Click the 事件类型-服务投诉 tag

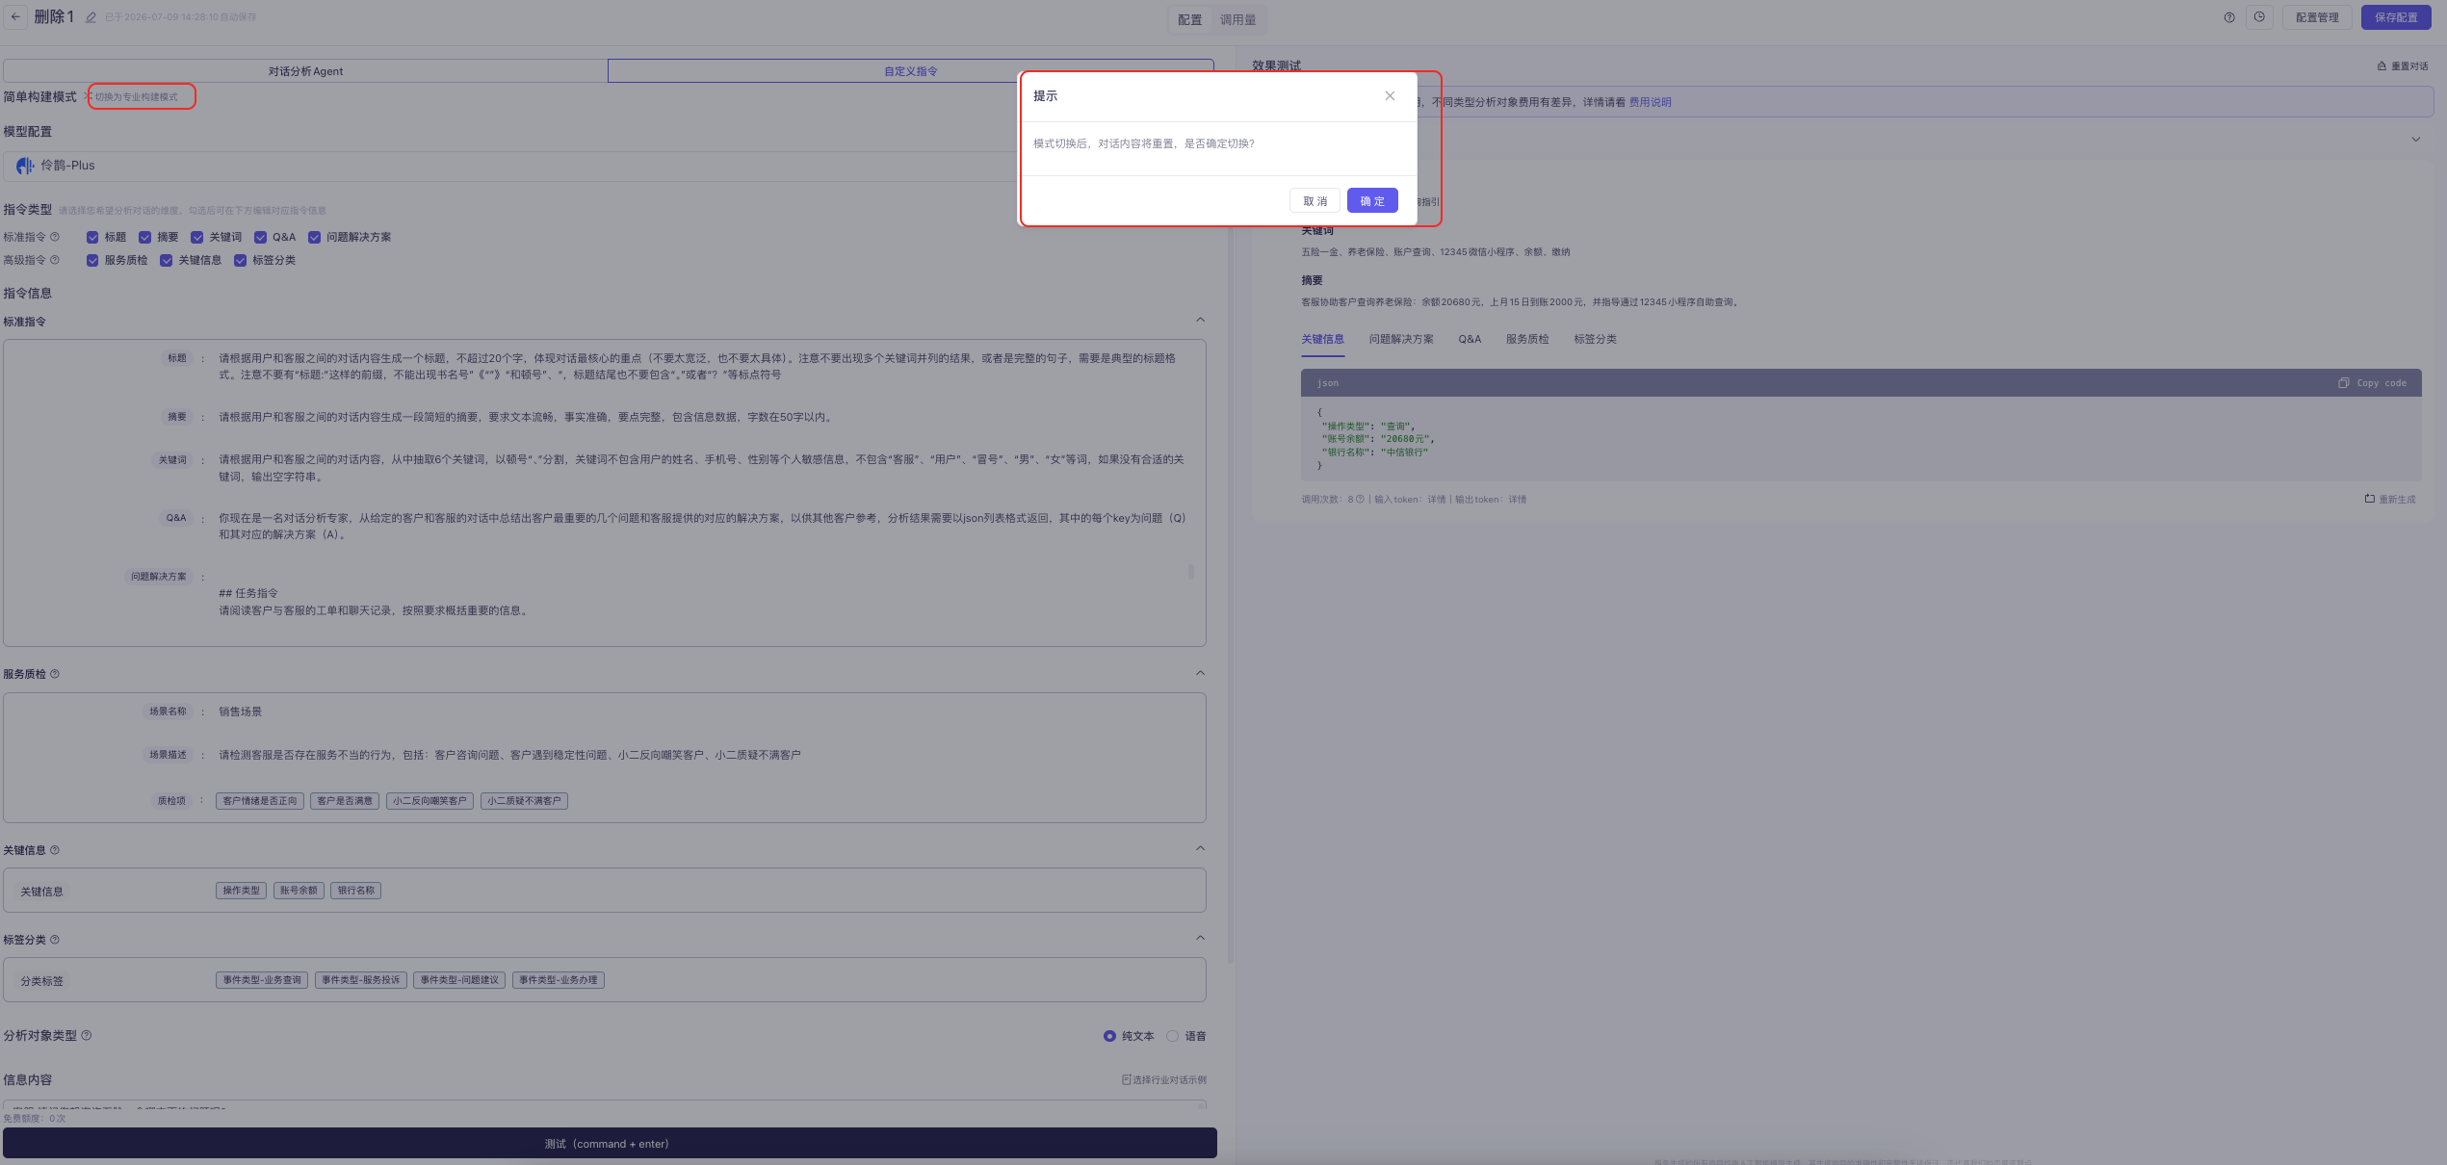pos(361,980)
